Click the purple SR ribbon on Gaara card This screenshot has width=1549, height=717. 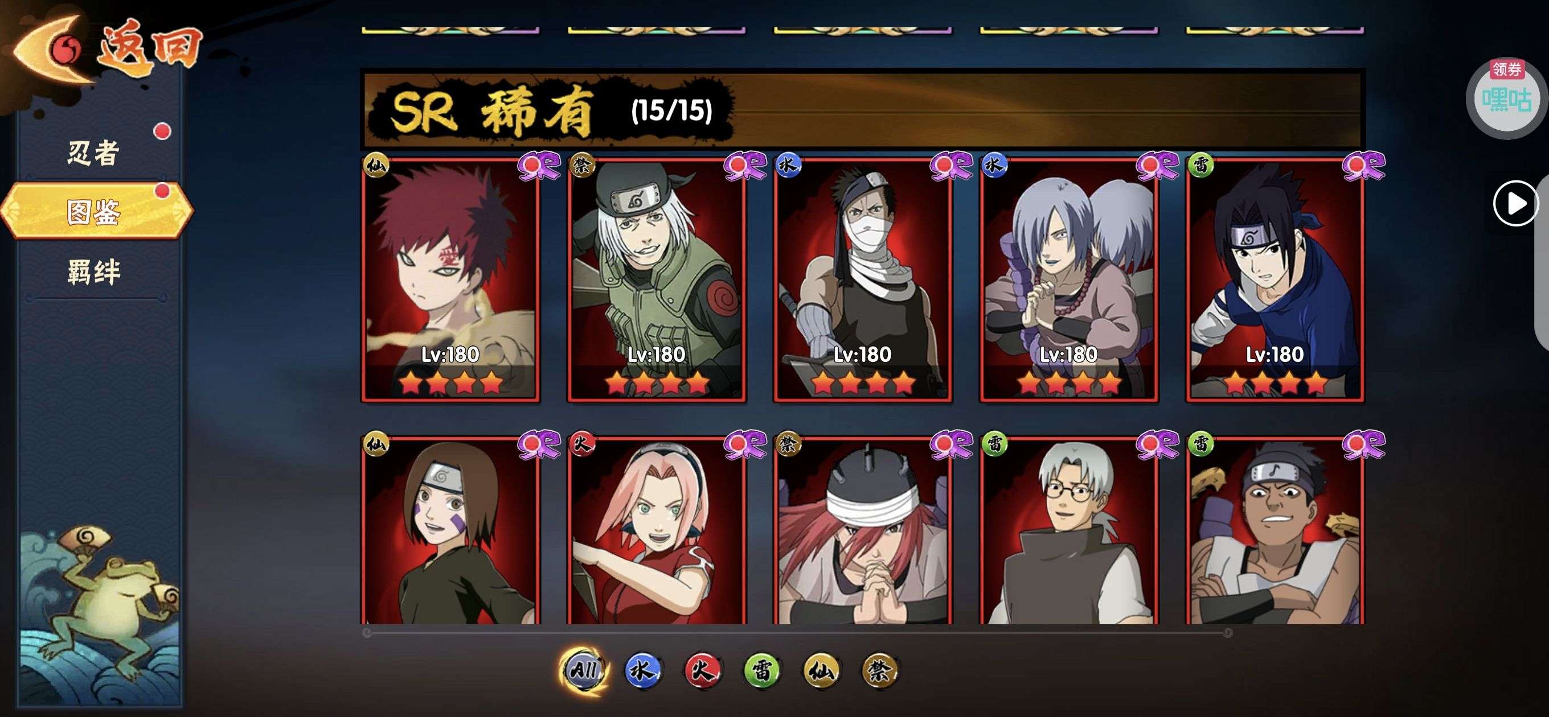coord(539,165)
